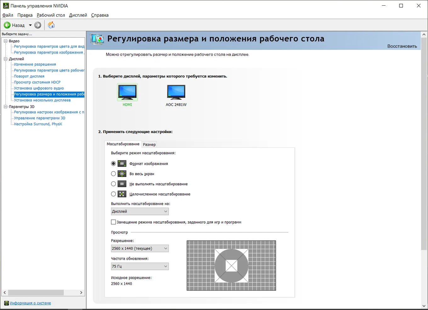Open the 'Дисплей' scaling target dropdown
This screenshot has width=428, height=310.
(140, 211)
